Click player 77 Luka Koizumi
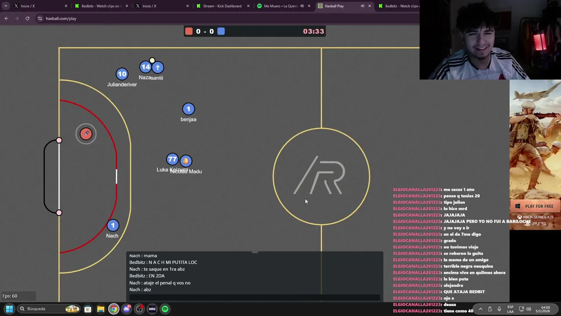 pyautogui.click(x=172, y=159)
